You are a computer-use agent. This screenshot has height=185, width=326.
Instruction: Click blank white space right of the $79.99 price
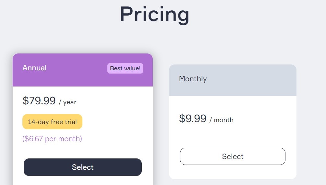[x=114, y=101]
